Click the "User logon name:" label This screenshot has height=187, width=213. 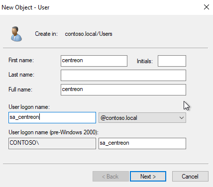(29, 107)
